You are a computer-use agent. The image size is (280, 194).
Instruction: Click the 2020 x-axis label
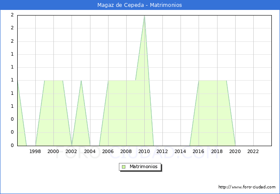click(x=235, y=151)
